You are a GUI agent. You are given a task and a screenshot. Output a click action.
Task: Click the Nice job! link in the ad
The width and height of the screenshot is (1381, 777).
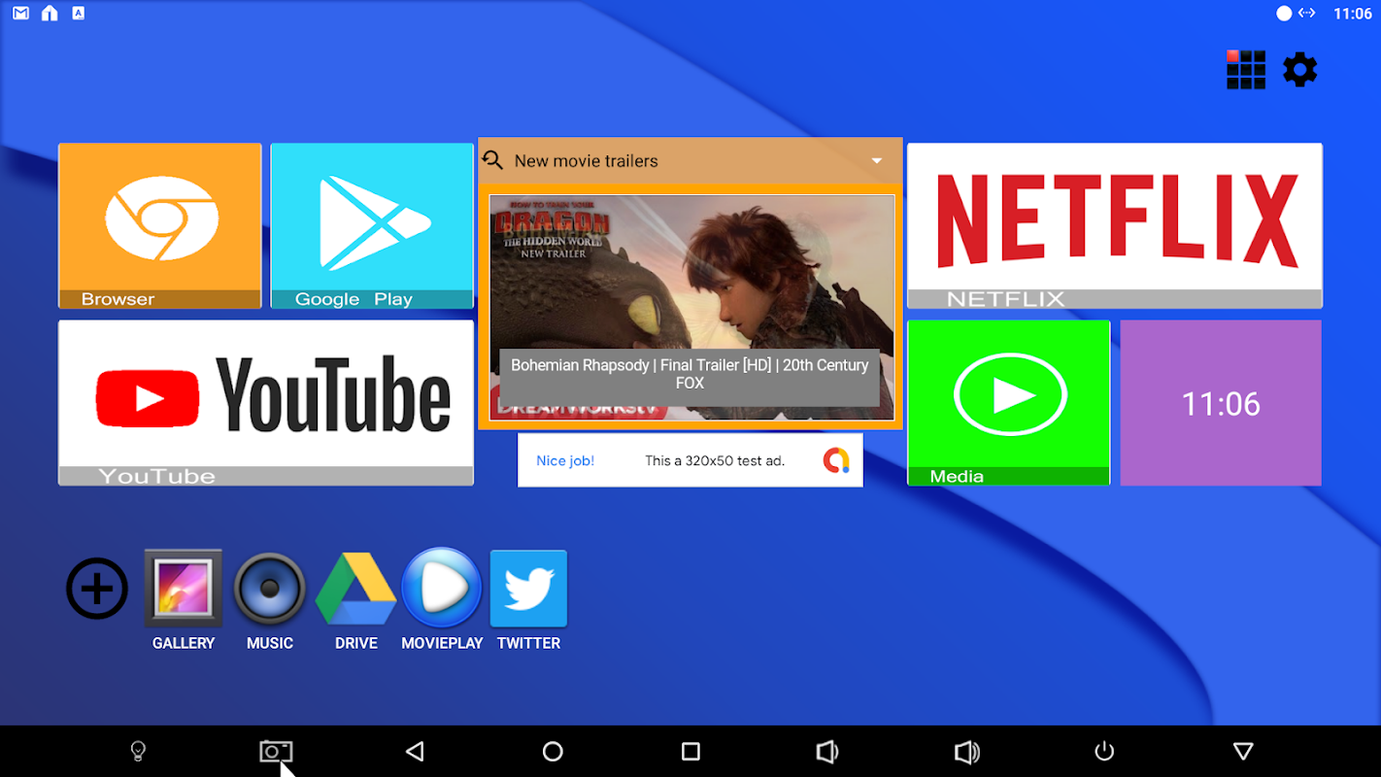565,460
